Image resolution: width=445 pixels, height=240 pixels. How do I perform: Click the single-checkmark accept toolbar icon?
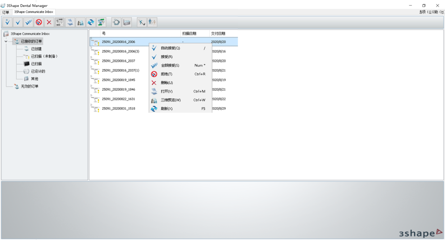click(x=18, y=22)
